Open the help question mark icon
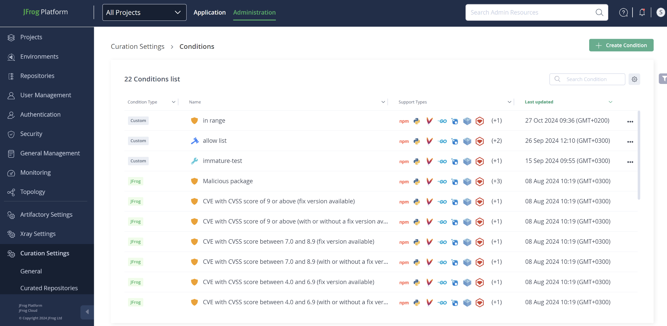The image size is (667, 326). tap(623, 12)
